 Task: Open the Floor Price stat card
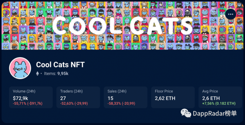(173, 97)
